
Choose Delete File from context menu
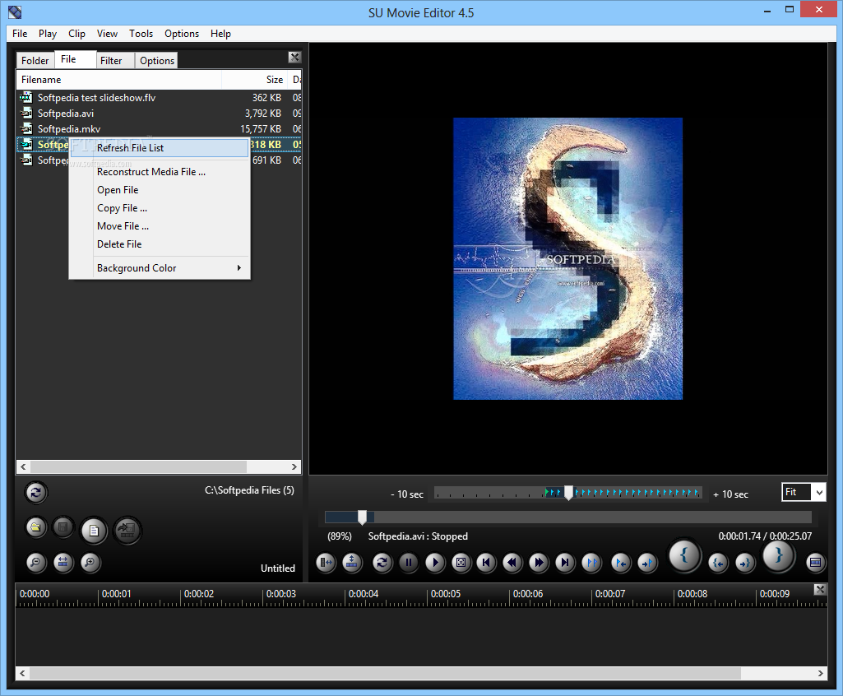point(160,244)
